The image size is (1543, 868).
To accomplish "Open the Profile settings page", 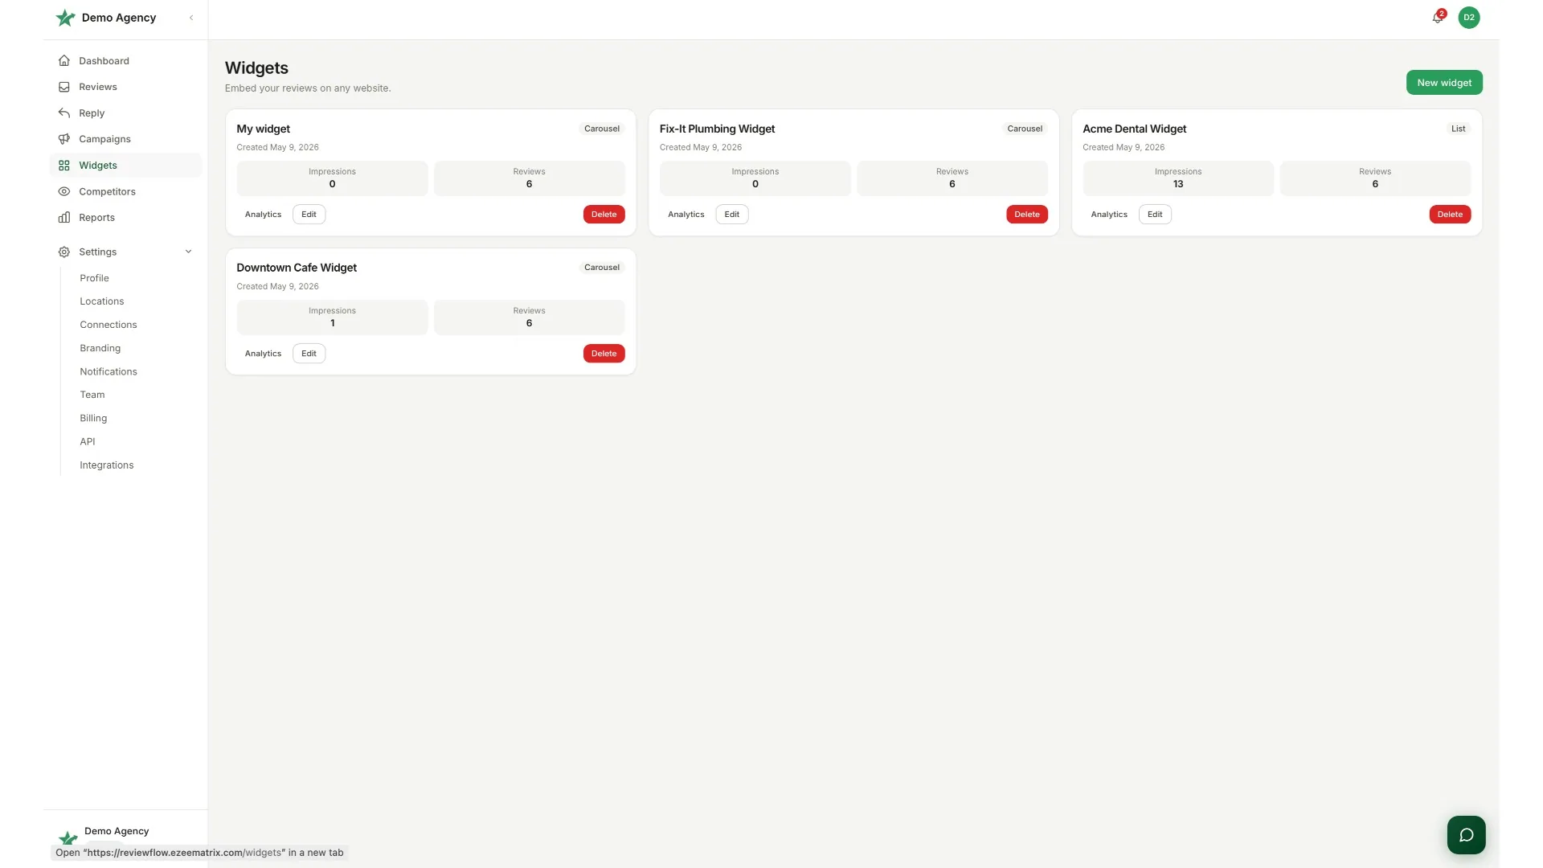I will pos(94,278).
